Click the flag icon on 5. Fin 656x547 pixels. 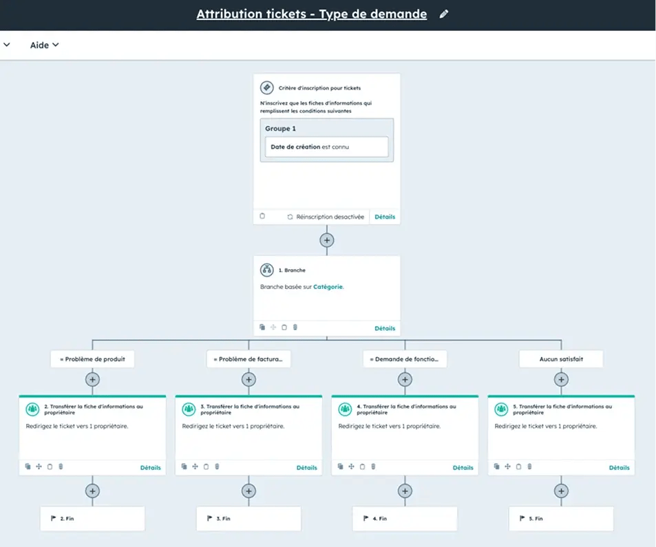pos(522,518)
